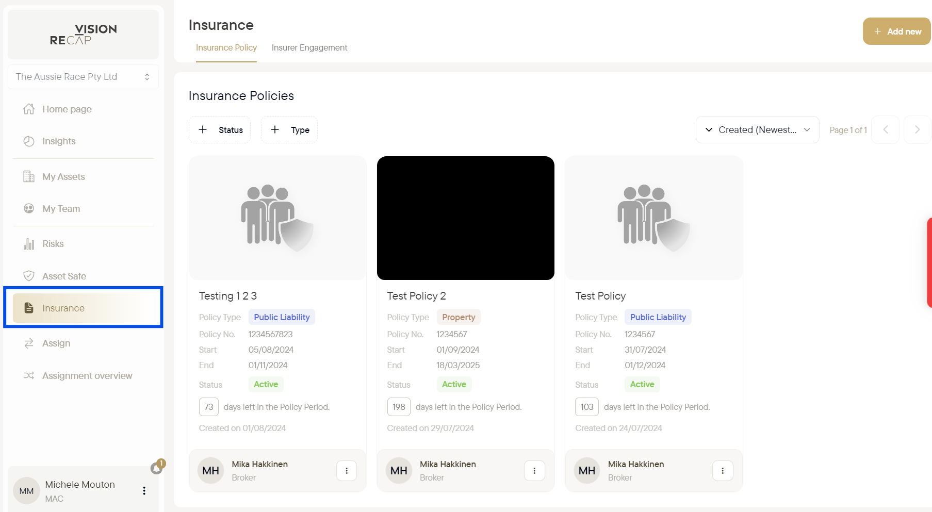
Task: Click the 103 days left counter
Action: [x=587, y=407]
